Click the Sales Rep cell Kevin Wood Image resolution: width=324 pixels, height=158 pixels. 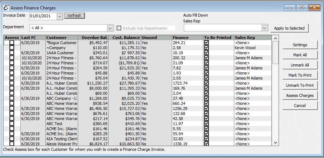245,48
